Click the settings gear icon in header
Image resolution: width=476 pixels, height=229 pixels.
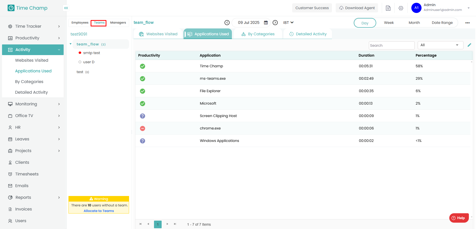[401, 8]
